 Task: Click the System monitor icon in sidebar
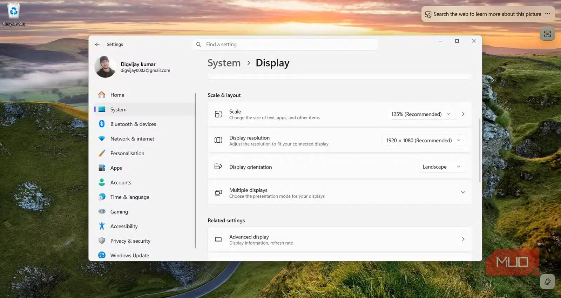[x=102, y=109]
